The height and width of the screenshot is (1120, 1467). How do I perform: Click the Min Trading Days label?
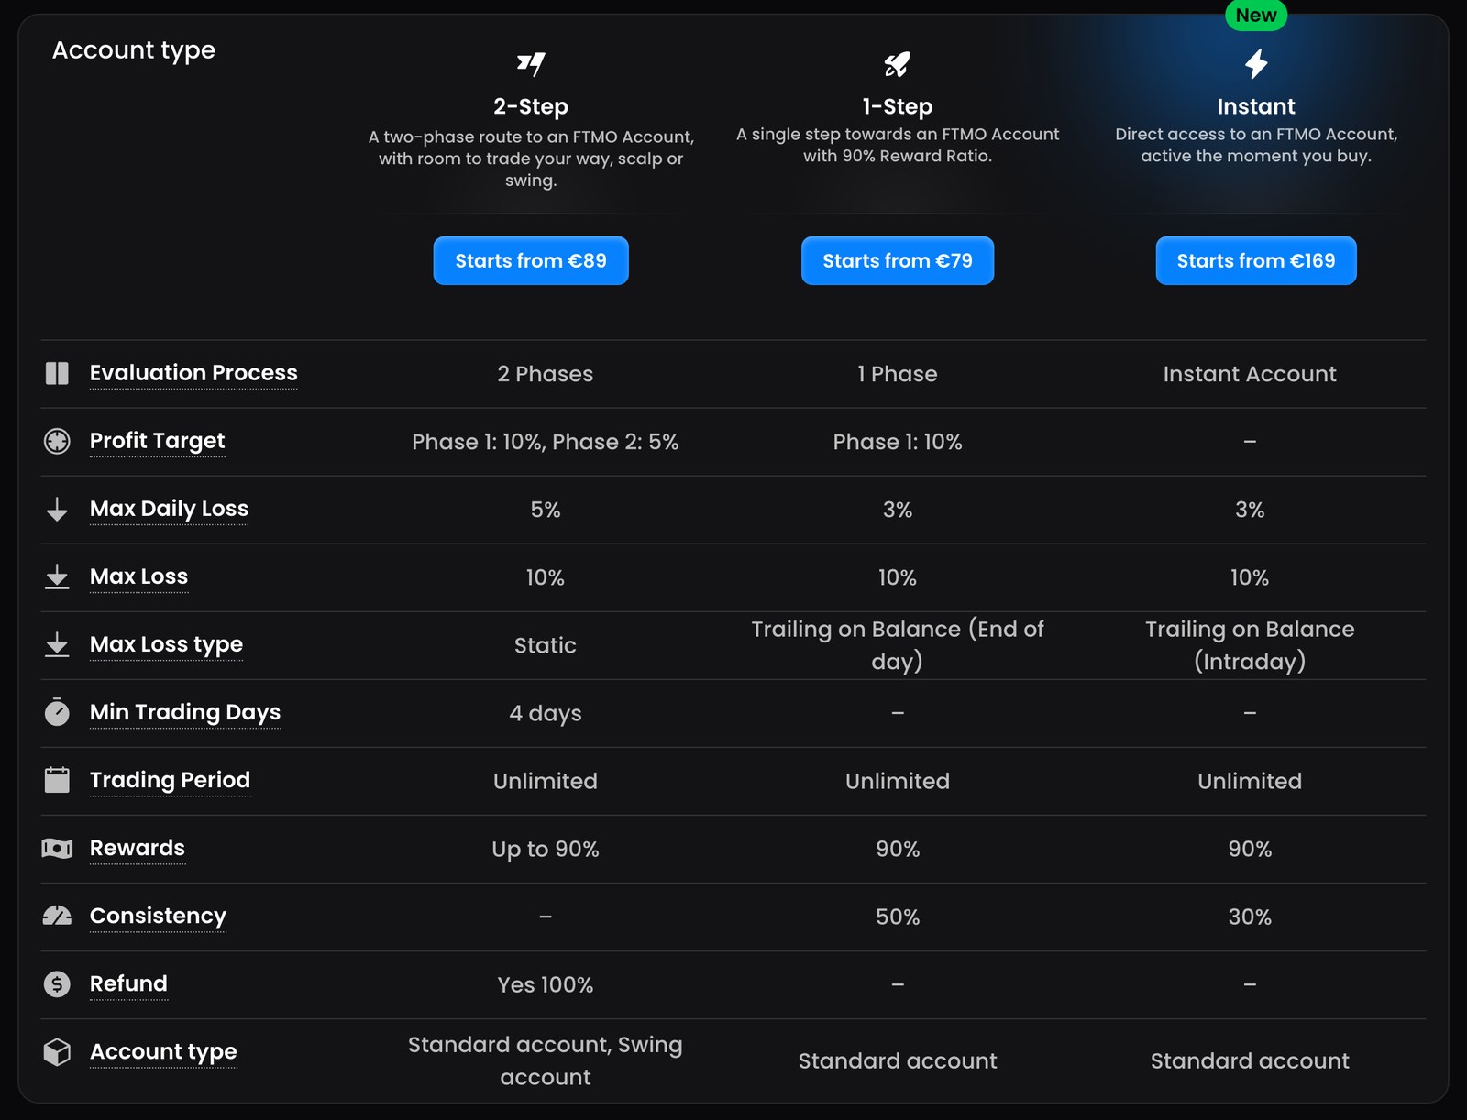185,712
